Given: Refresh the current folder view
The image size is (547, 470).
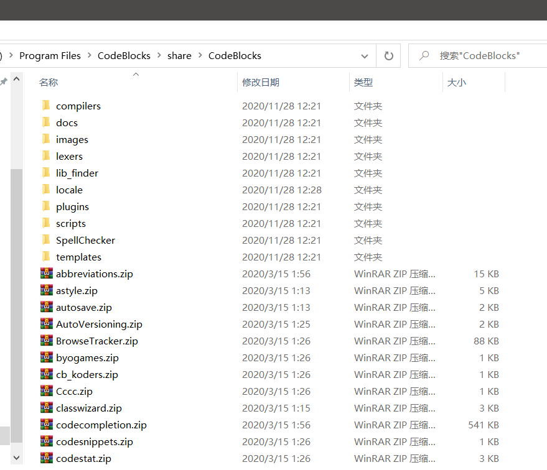Looking at the screenshot, I should pos(388,56).
